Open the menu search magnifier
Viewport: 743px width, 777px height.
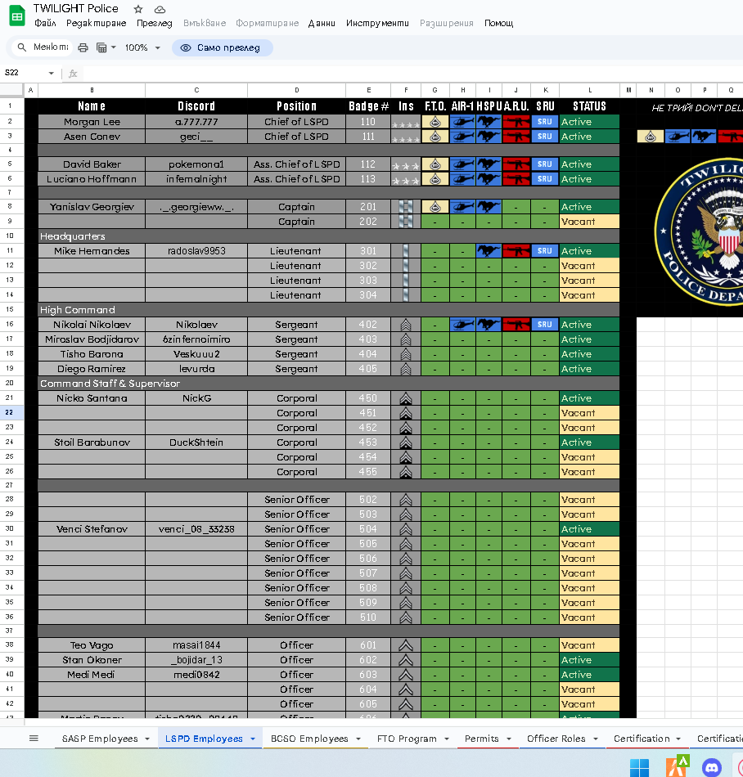[x=21, y=47]
